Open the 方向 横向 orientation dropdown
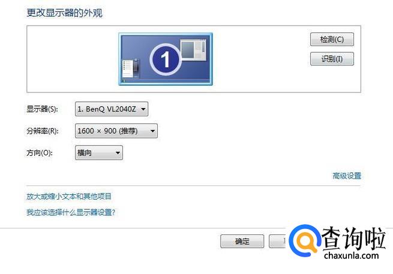This screenshot has width=393, height=274. pyautogui.click(x=99, y=152)
